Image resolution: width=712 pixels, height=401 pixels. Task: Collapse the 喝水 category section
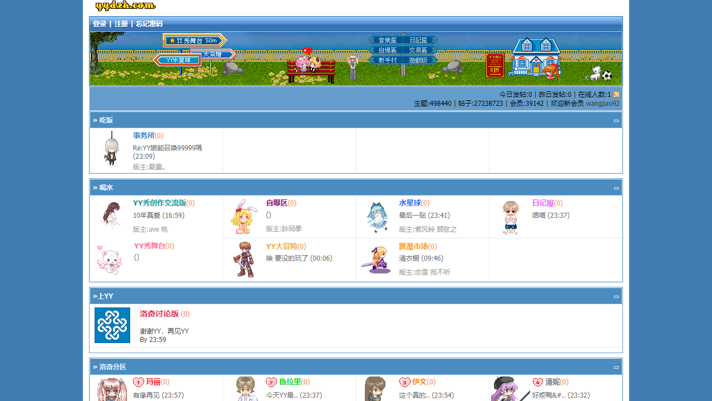pyautogui.click(x=616, y=188)
